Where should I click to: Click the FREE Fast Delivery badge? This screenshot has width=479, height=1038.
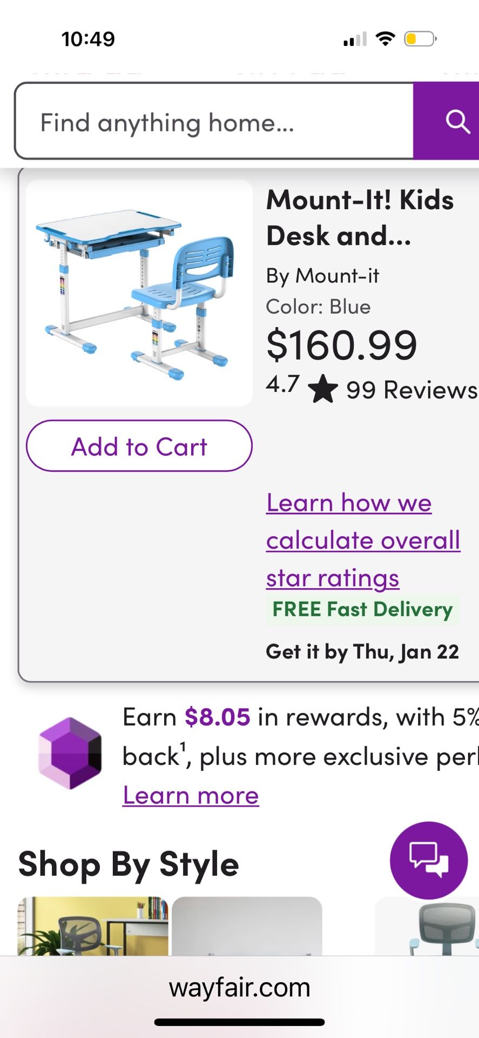click(362, 609)
